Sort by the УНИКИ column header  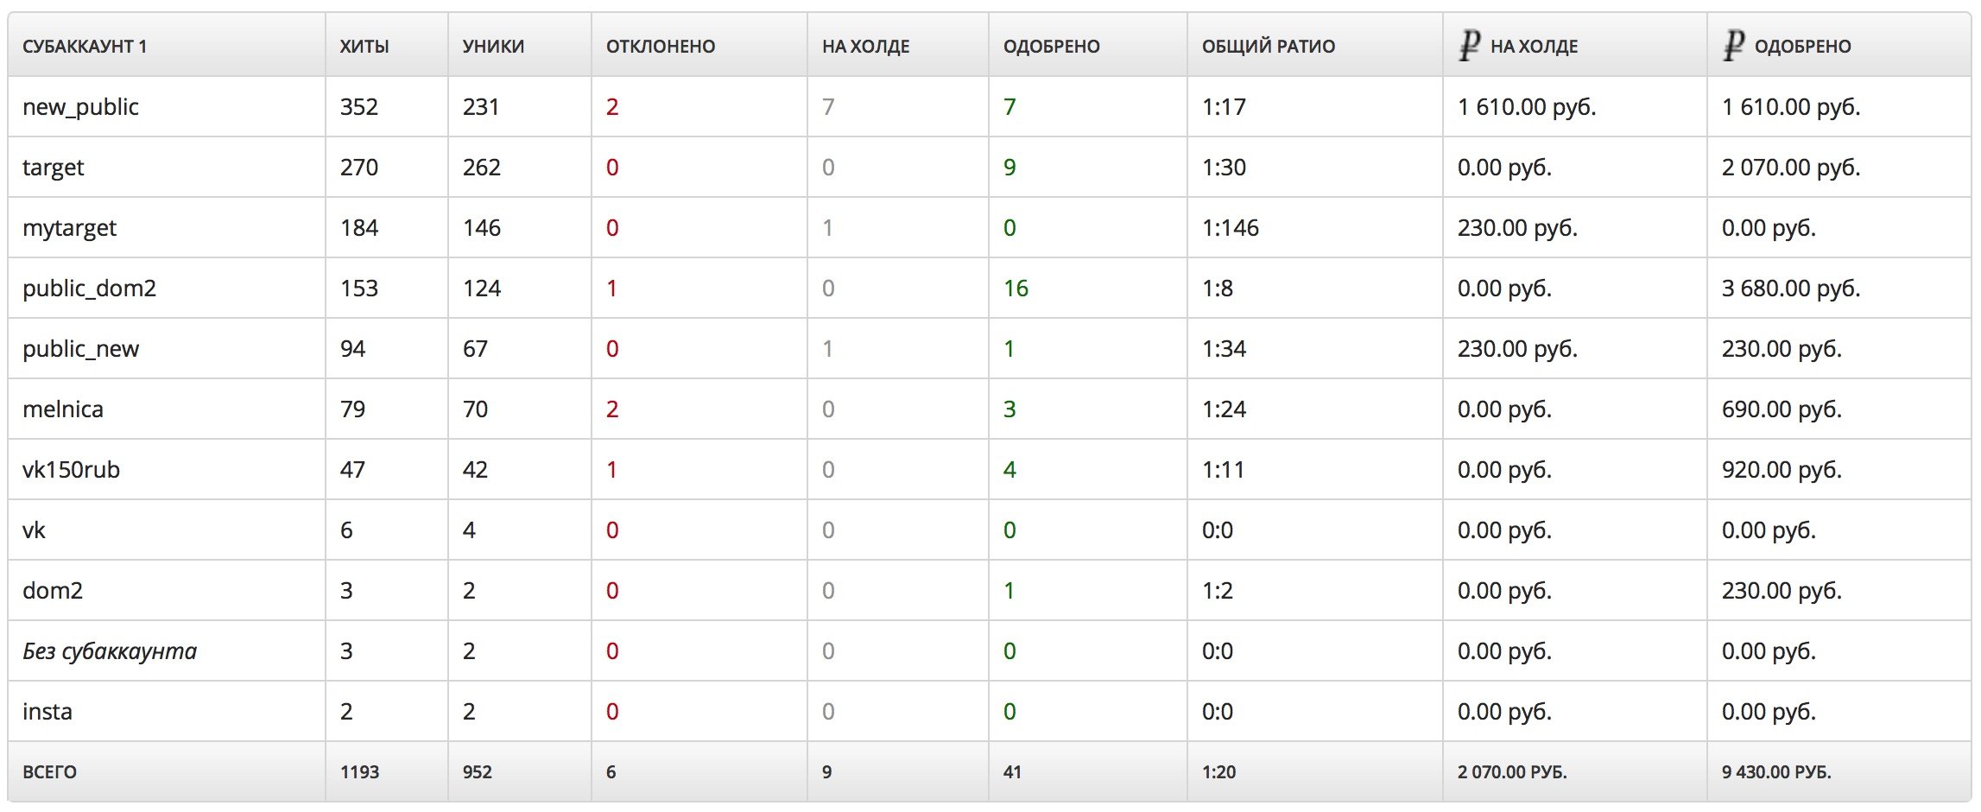click(493, 47)
